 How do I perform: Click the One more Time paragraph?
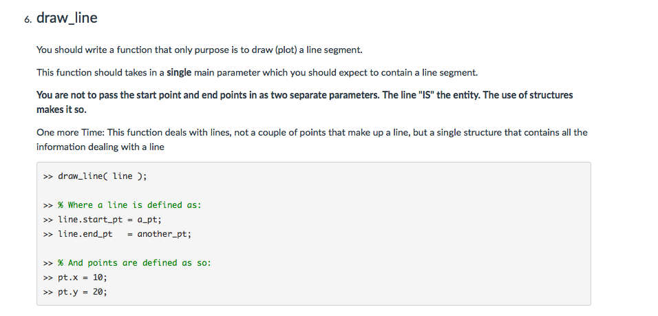click(312, 140)
